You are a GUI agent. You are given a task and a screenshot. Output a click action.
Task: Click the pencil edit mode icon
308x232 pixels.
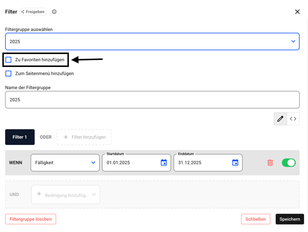click(x=280, y=119)
